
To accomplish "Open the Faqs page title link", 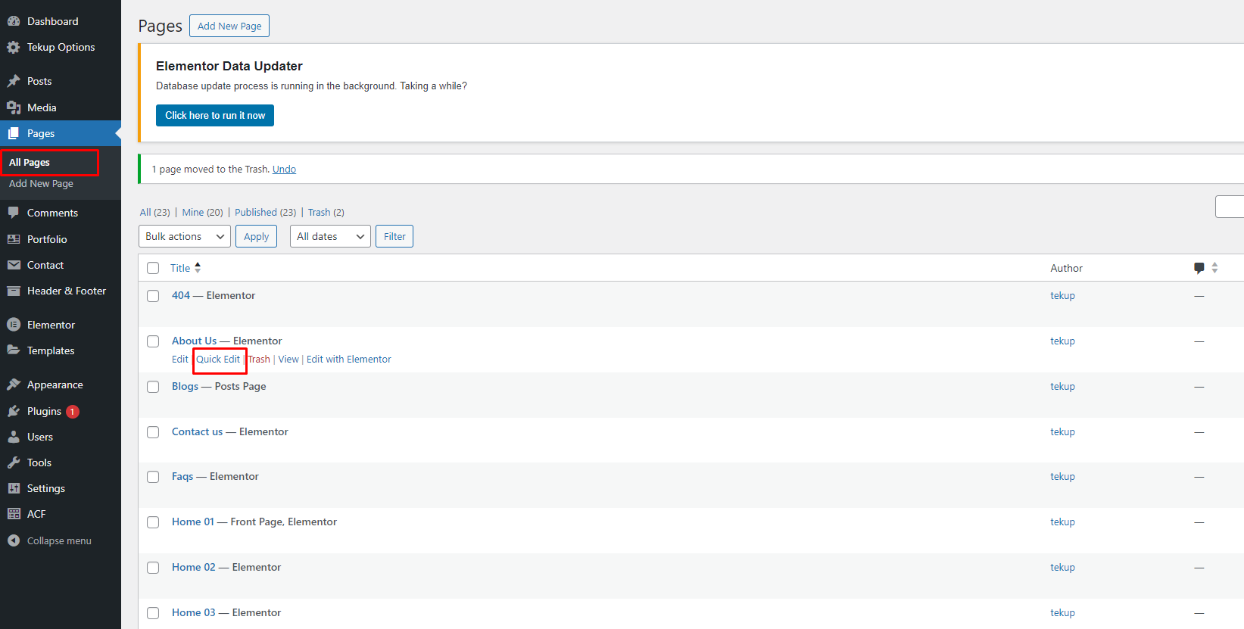I will click(x=182, y=476).
